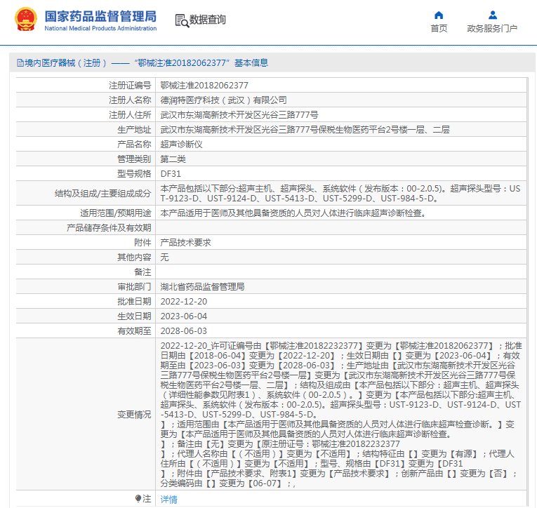Open the 数据查询 section

[x=208, y=20]
